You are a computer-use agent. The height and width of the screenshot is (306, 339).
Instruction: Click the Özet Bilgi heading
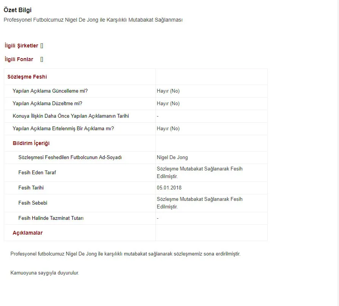[x=17, y=10]
